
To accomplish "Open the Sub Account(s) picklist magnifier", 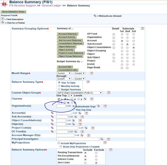I will click(x=76, y=117).
